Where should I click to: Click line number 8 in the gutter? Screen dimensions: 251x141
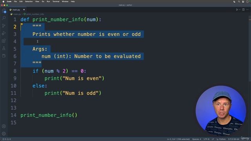pyautogui.click(x=15, y=71)
